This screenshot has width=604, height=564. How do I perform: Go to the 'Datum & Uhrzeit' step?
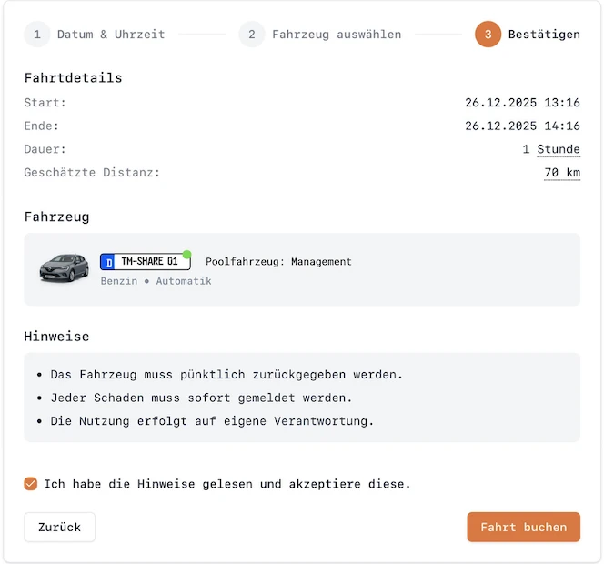(111, 35)
